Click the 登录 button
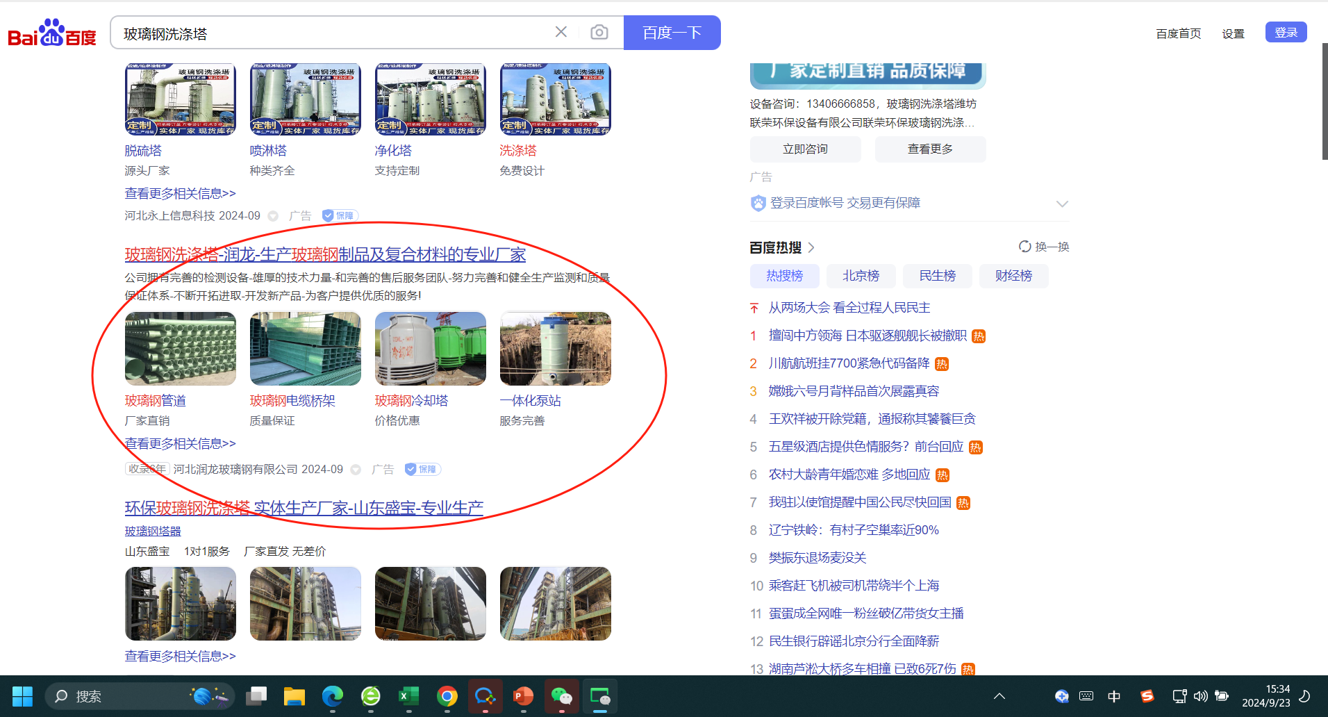Screen dimensions: 1328x717 point(1286,32)
